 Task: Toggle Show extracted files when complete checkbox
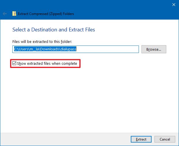[x=14, y=63]
